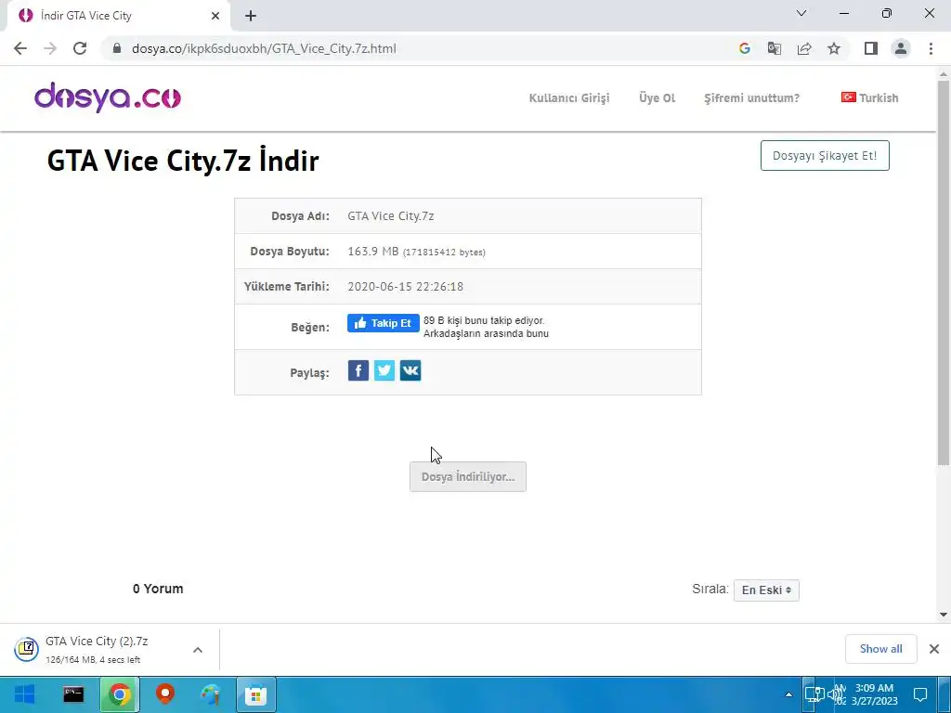
Task: Open the Windows Start menu
Action: click(x=24, y=694)
